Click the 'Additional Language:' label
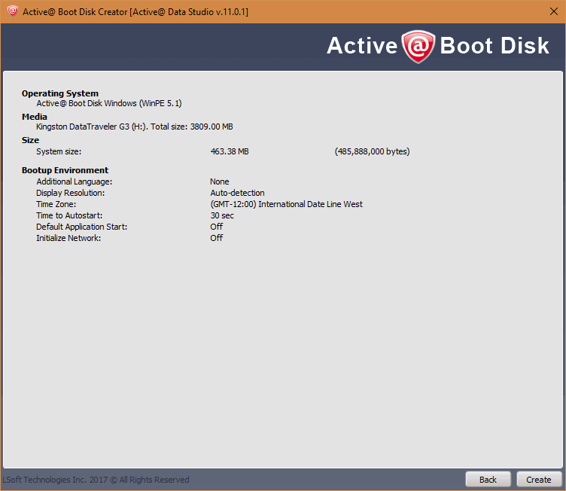Viewport: 566px width, 491px height. click(74, 181)
